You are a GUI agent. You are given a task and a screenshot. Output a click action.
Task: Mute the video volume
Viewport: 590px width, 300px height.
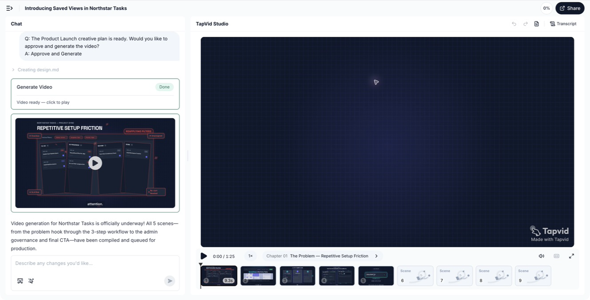click(542, 256)
